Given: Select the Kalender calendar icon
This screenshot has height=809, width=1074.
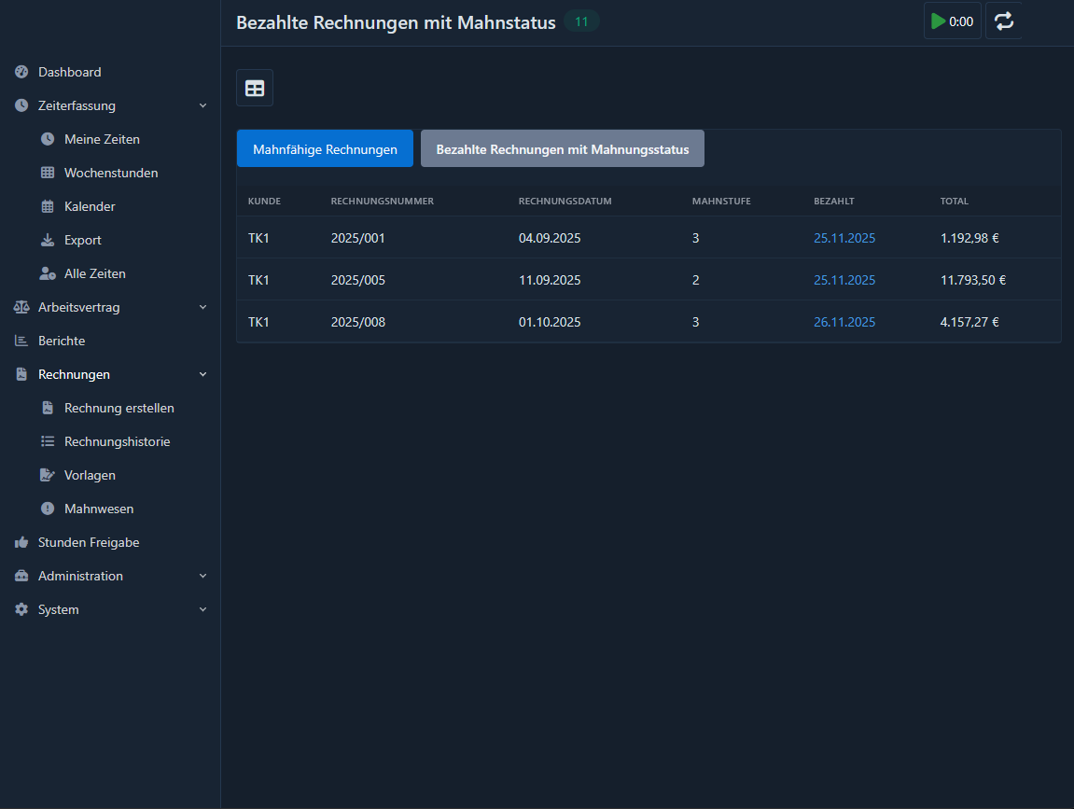Looking at the screenshot, I should tap(47, 206).
